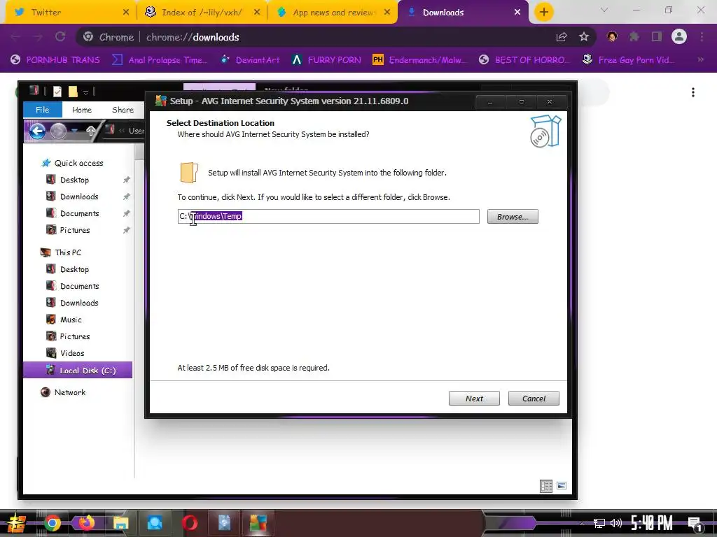Click the AVG installer icon on the taskbar

(258, 523)
